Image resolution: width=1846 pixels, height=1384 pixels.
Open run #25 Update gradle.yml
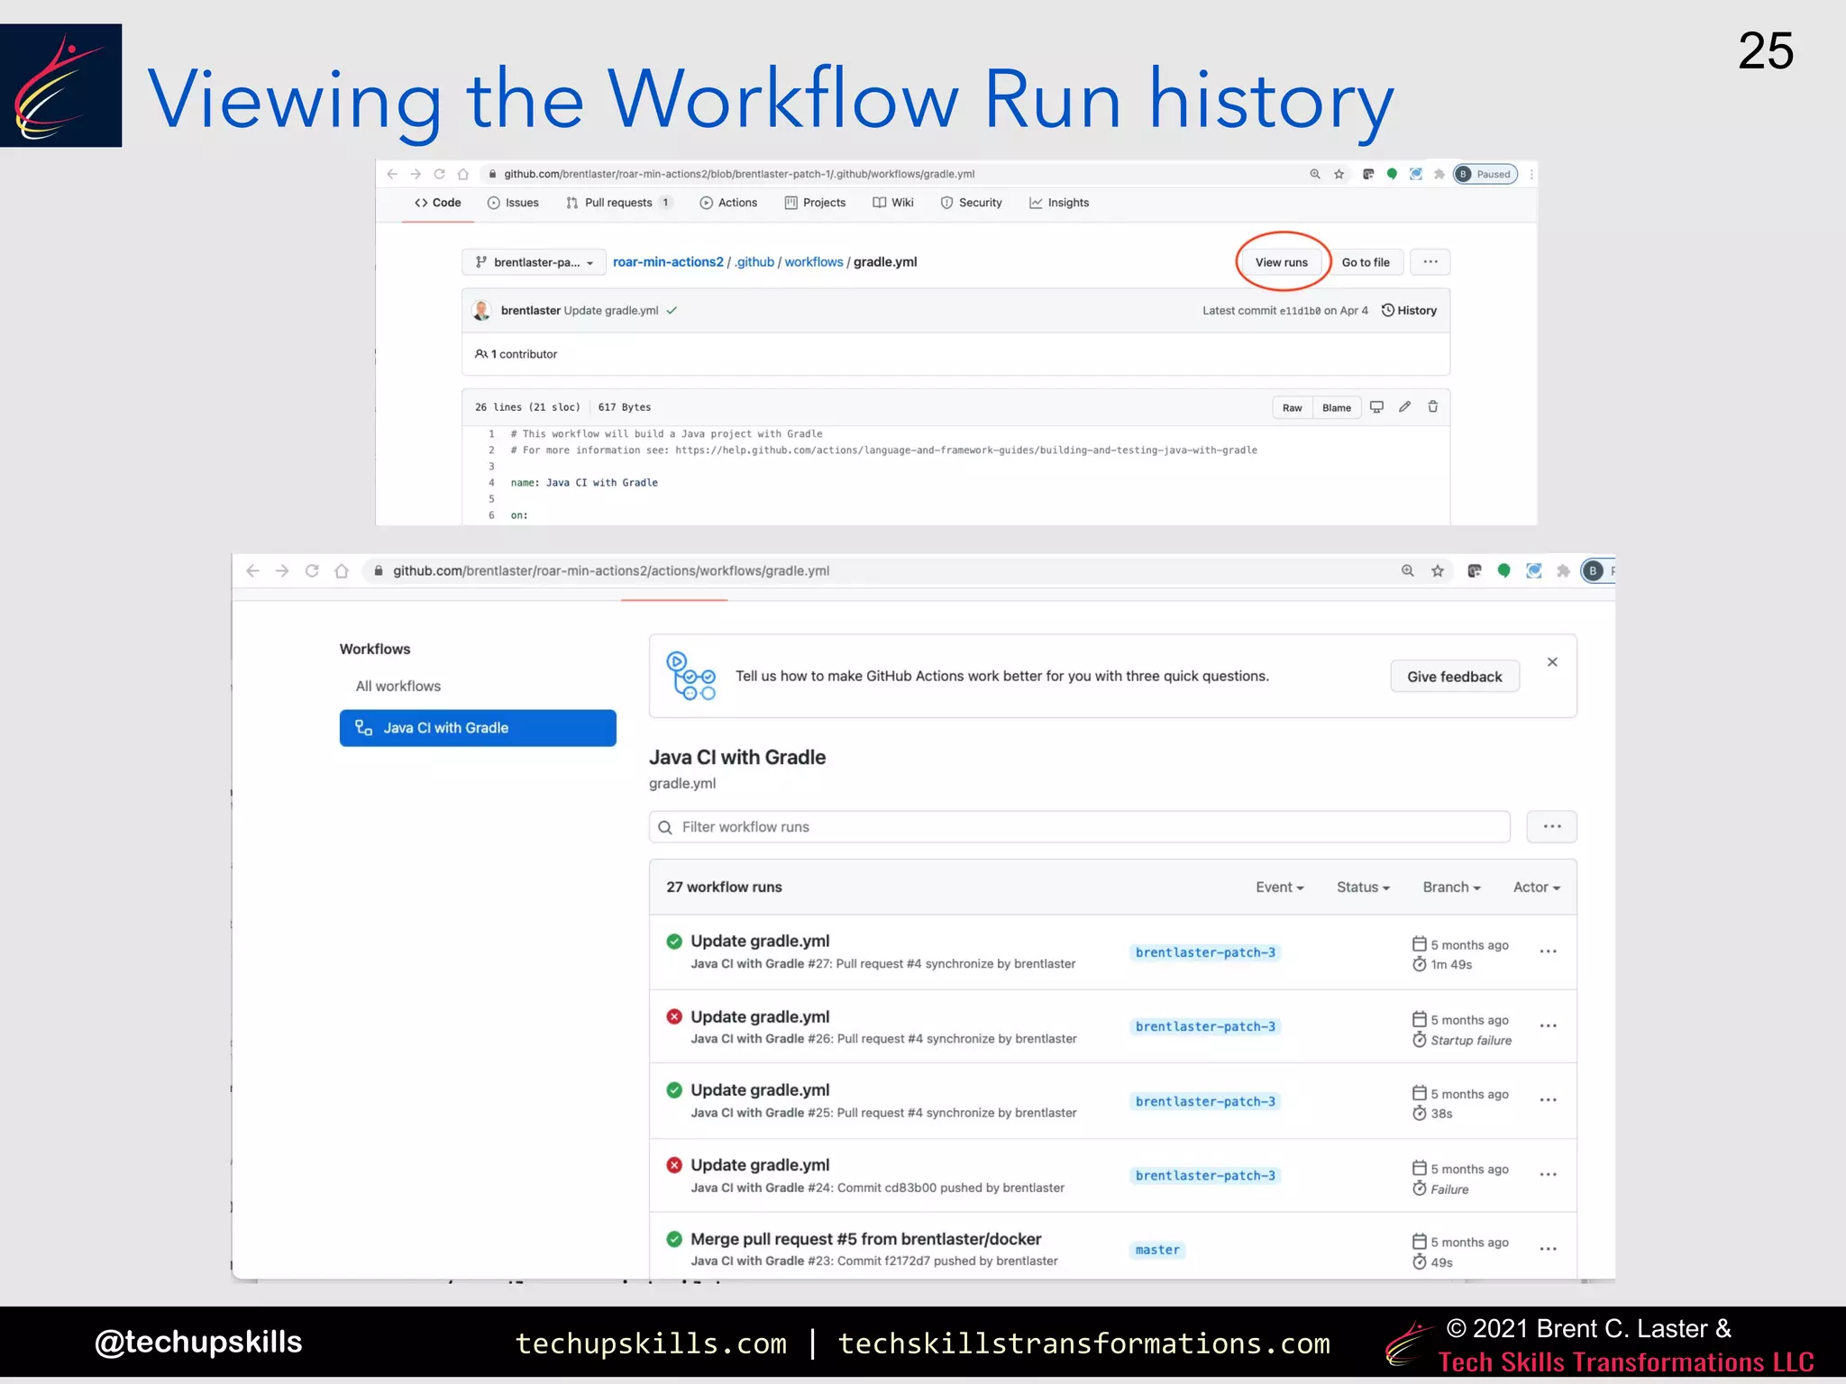click(760, 1090)
